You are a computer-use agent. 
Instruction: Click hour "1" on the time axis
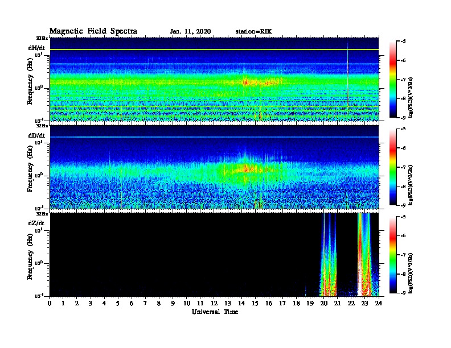point(63,304)
